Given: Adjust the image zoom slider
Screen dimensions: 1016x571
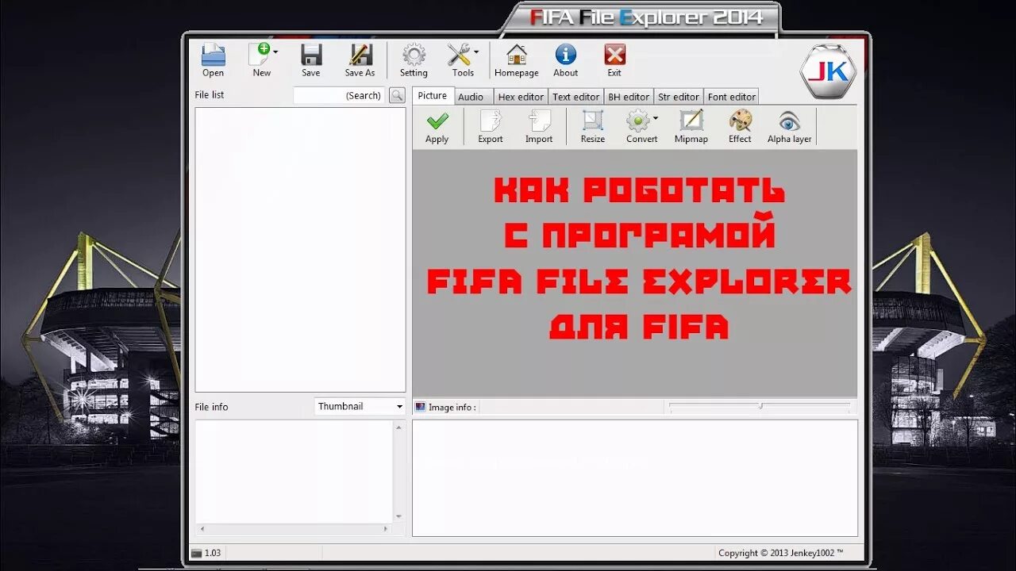Looking at the screenshot, I should coord(760,406).
